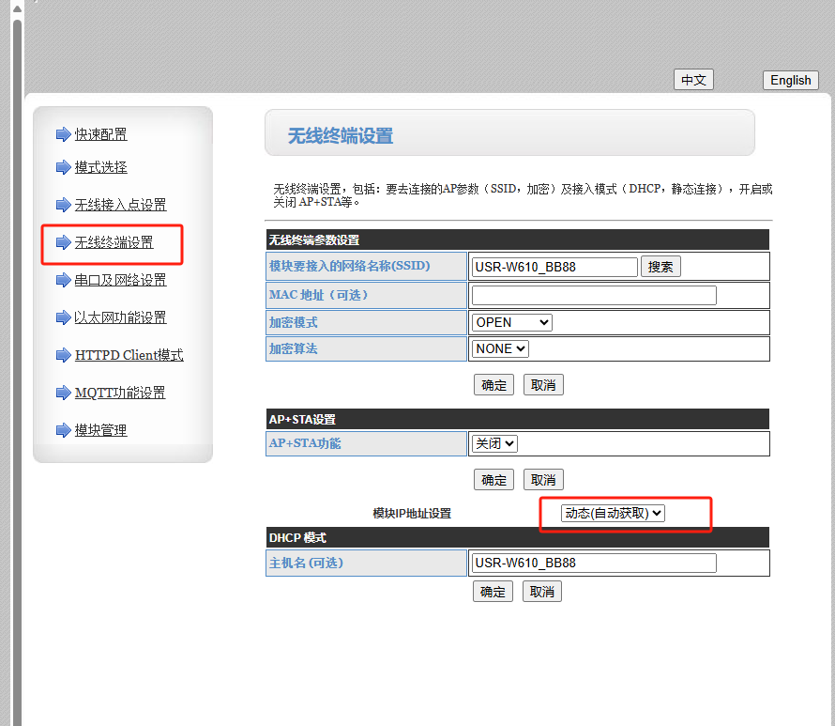
Task: Focus the 主机名 hostname field
Action: click(x=594, y=563)
